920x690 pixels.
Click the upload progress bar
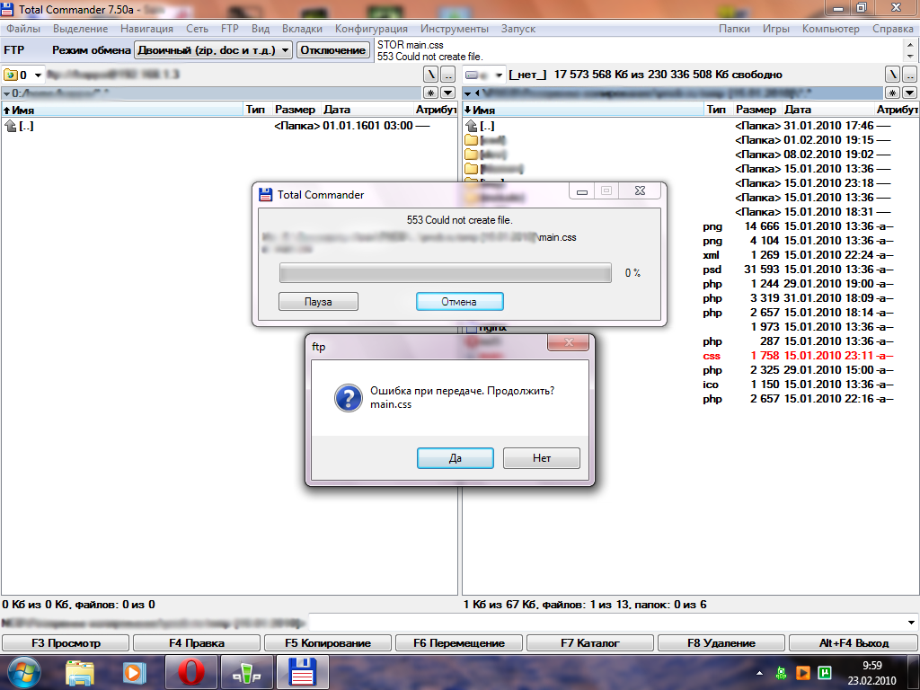[446, 273]
